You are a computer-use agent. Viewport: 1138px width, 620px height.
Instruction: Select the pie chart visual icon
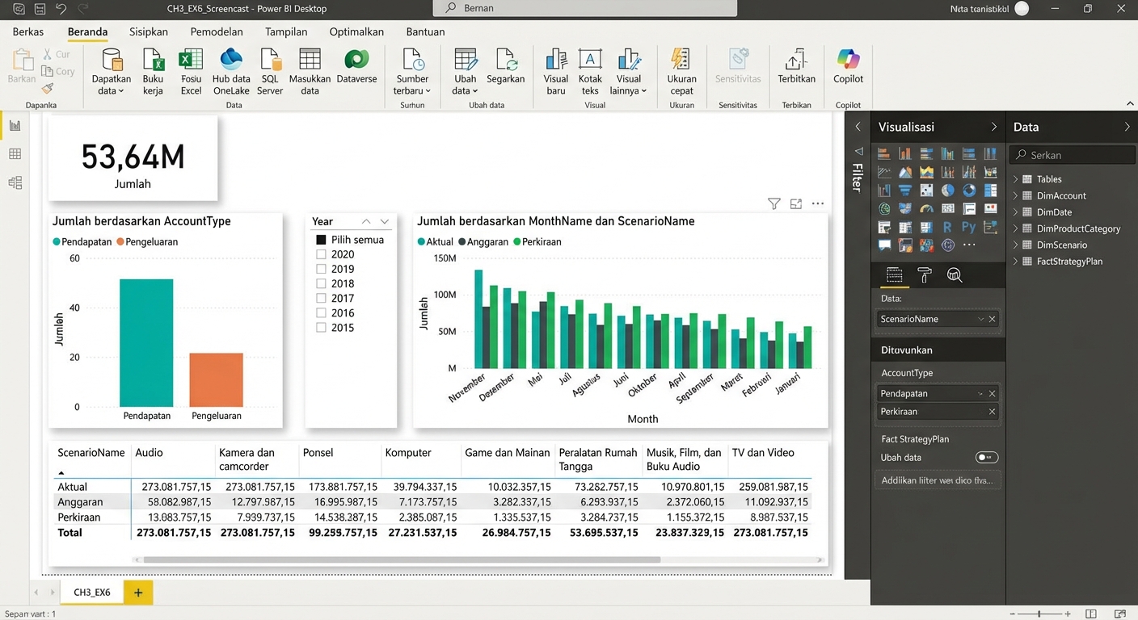(947, 191)
